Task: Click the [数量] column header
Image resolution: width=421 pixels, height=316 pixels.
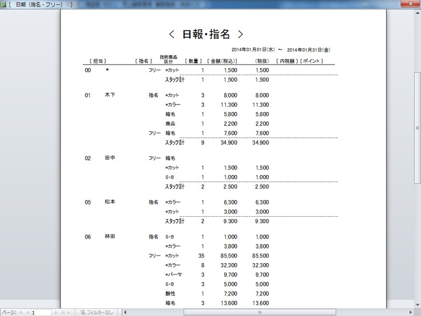Action: [193, 61]
